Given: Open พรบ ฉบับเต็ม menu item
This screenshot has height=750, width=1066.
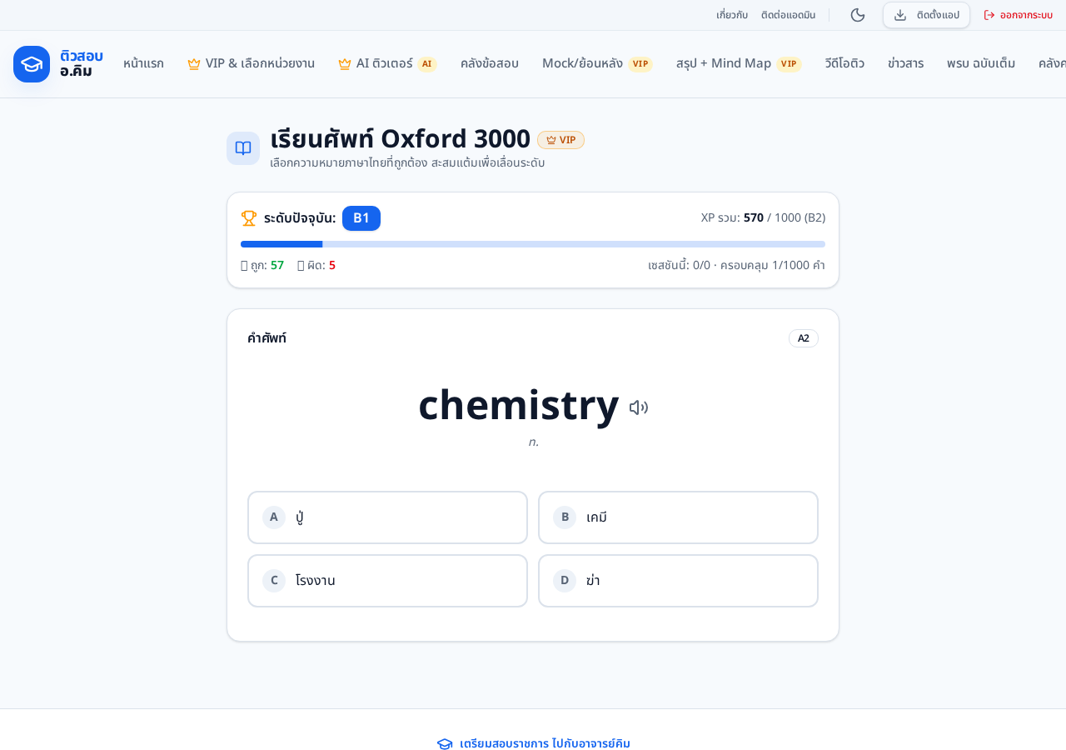Looking at the screenshot, I should pyautogui.click(x=981, y=63).
